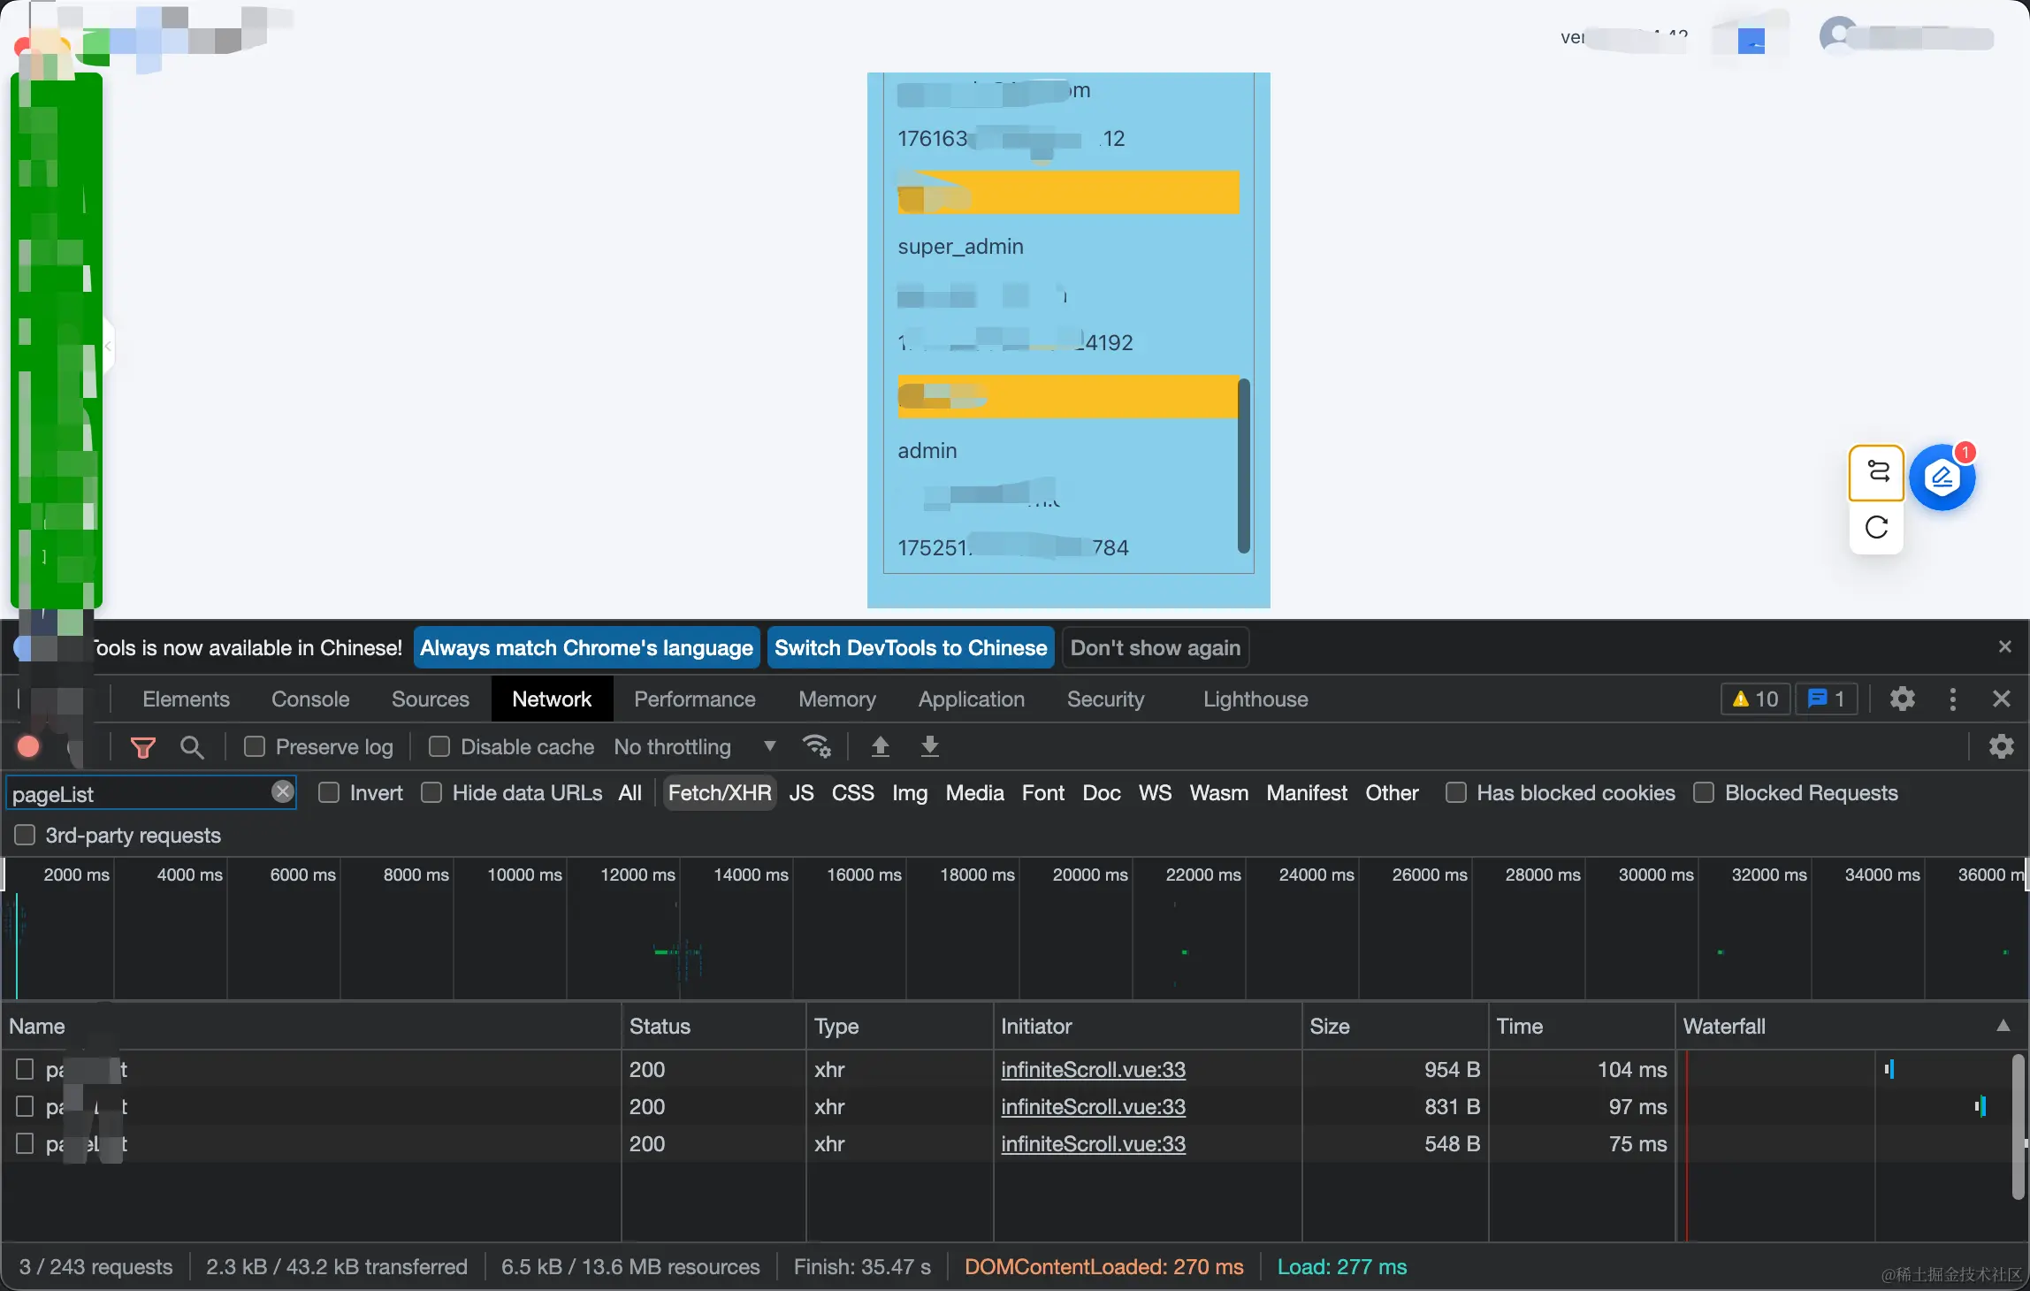Open the DevTools three-dot customize menu
This screenshot has width=2030, height=1291.
tap(1952, 699)
